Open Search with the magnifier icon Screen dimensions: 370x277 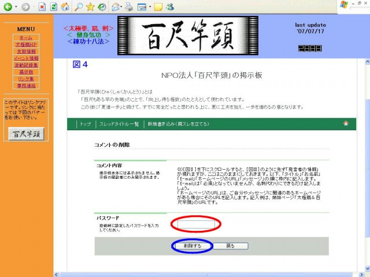point(77,7)
